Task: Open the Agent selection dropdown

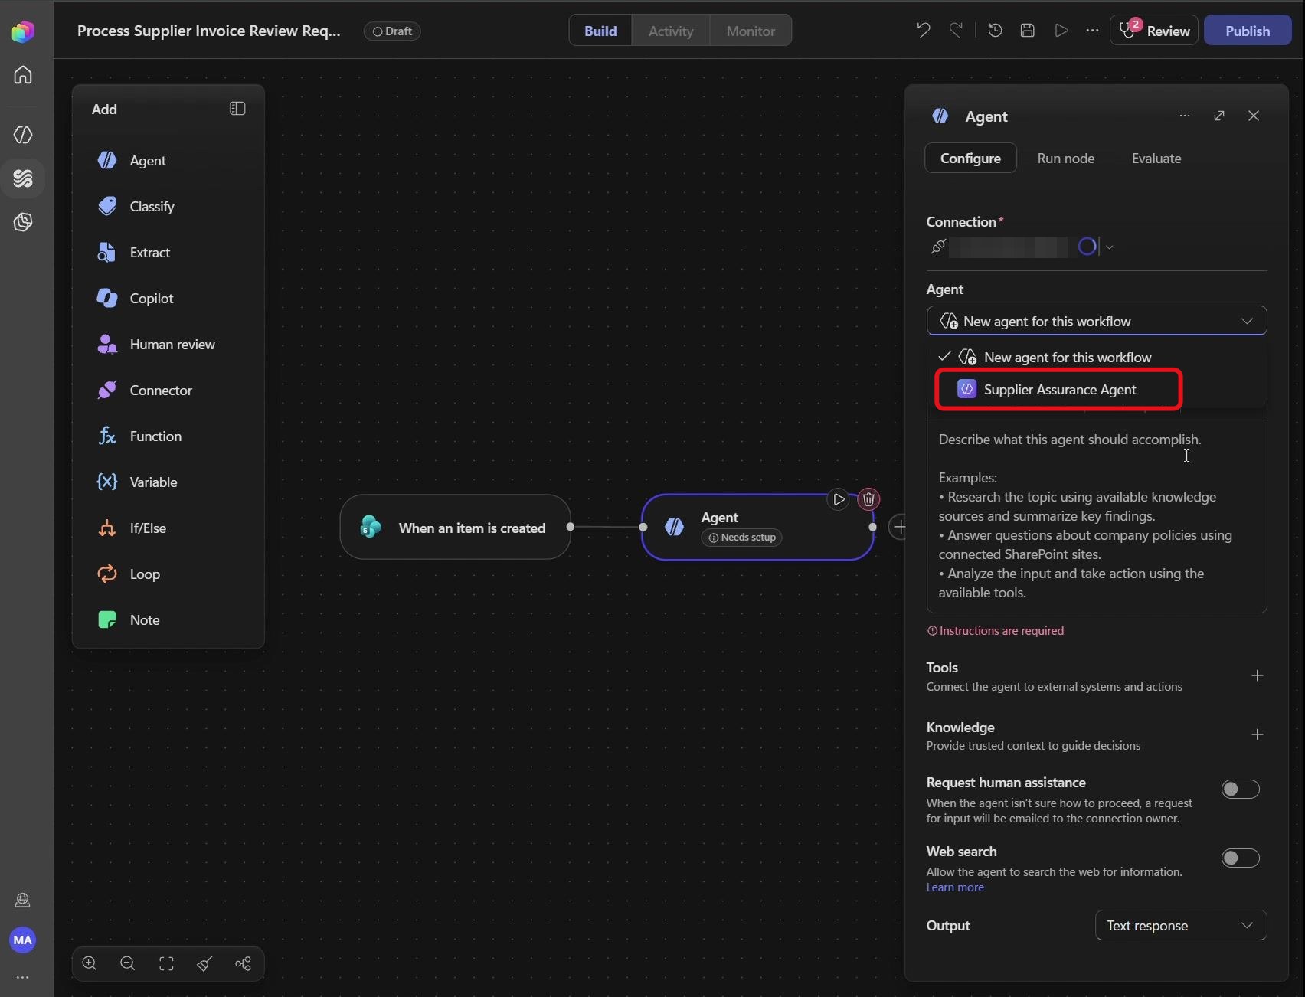Action: click(1097, 321)
